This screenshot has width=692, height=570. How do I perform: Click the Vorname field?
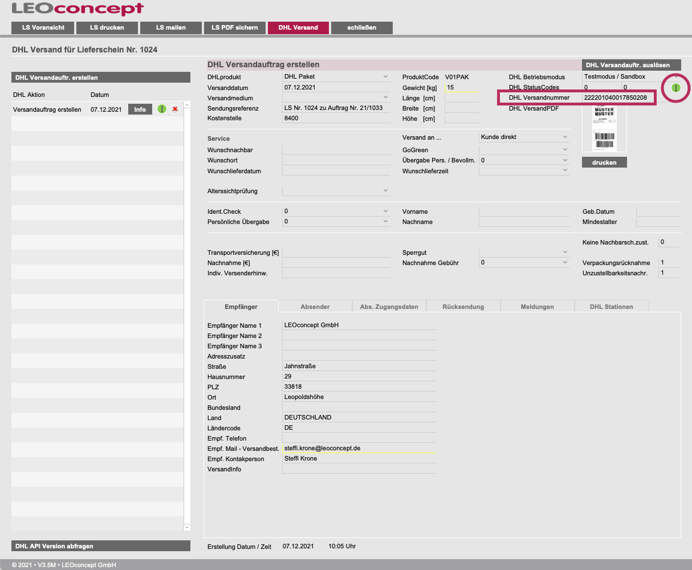[524, 211]
